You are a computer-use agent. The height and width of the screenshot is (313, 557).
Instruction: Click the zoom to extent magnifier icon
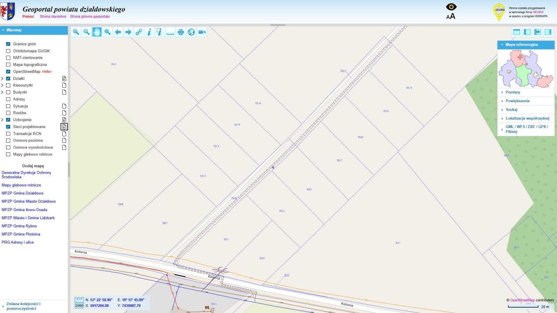[x=107, y=32]
